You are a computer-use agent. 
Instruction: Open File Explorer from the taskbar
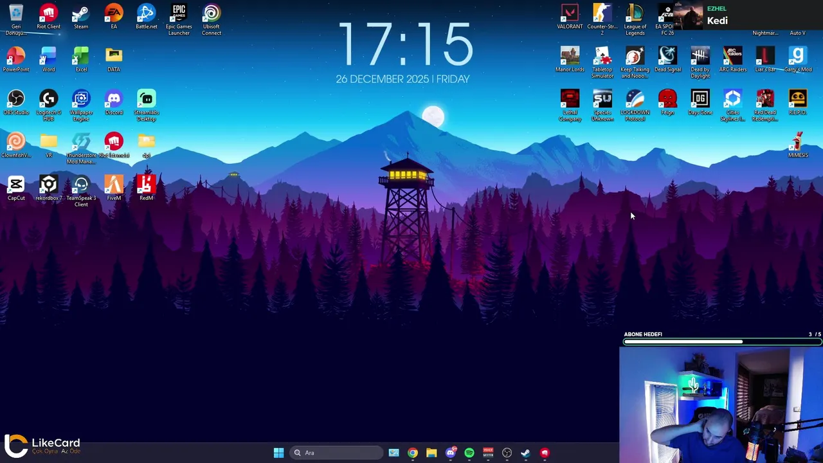coord(431,453)
